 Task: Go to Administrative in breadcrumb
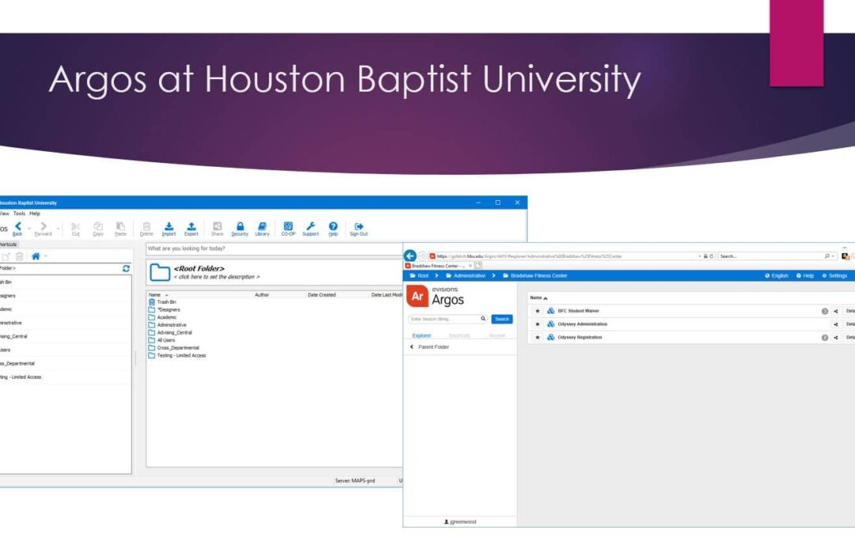[465, 276]
